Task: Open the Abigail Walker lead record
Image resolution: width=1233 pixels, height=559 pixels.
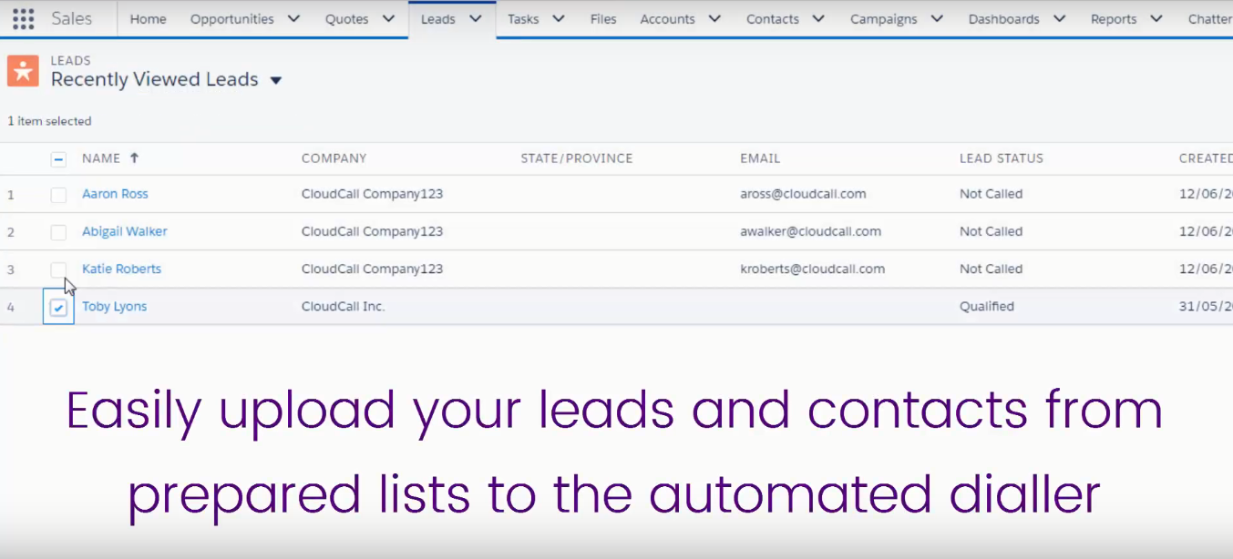Action: click(x=125, y=231)
